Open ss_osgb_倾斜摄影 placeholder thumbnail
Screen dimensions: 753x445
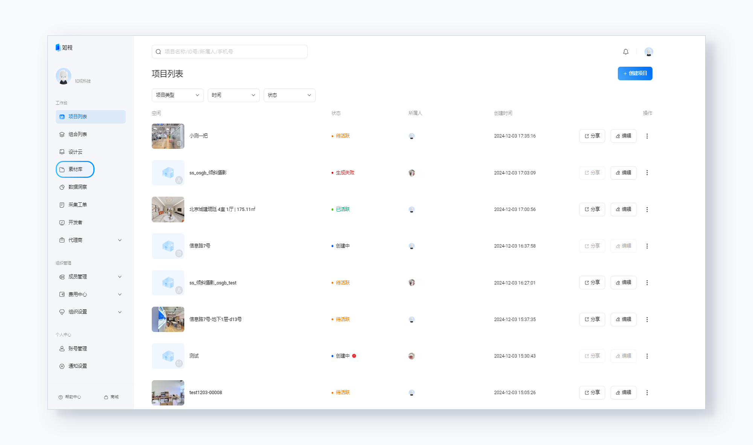(168, 173)
